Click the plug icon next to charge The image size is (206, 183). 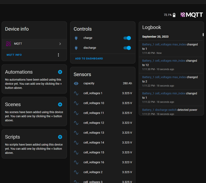pos(76,38)
